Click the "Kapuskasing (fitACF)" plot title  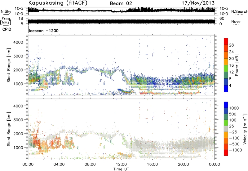(x=58, y=3)
